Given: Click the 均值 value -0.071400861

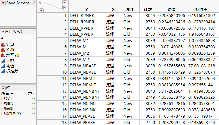Looking at the screenshot, I should pyautogui.click(x=172, y=47).
